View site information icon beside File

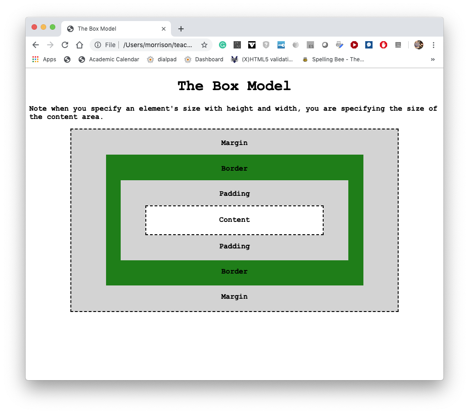98,45
